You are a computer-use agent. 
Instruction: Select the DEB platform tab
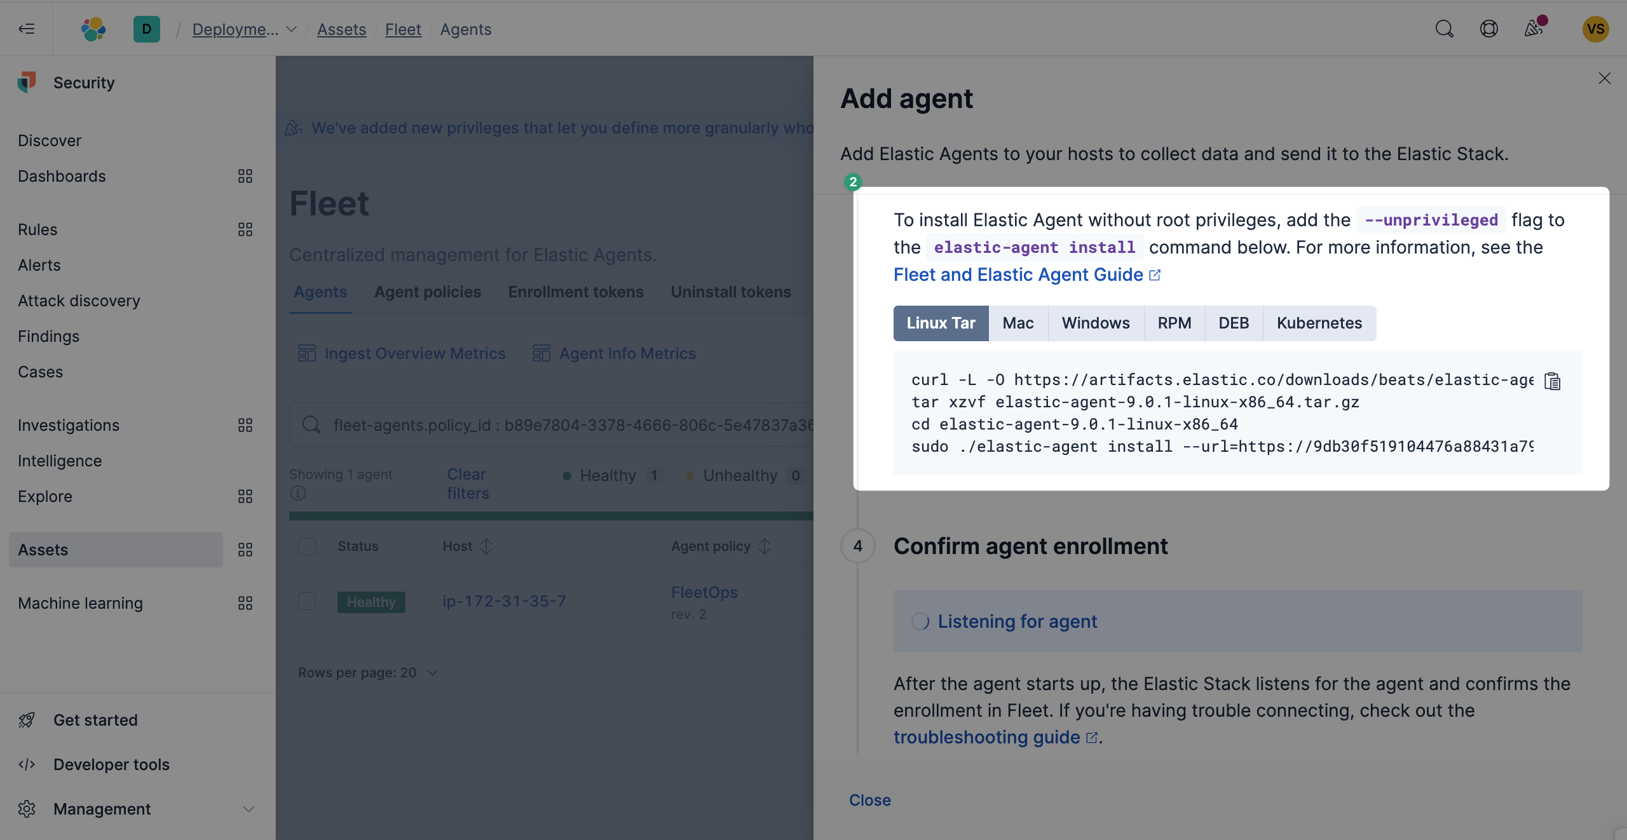(1234, 323)
